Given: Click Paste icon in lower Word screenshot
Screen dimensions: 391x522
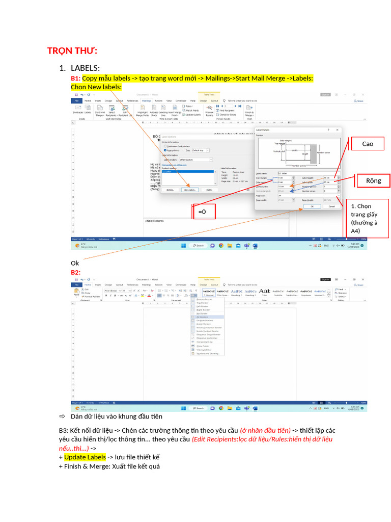Looking at the screenshot, I should pos(76,292).
